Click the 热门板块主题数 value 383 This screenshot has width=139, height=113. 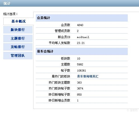point(79,83)
